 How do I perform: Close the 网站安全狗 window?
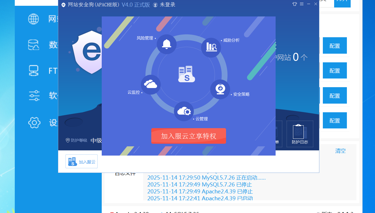tap(316, 4)
